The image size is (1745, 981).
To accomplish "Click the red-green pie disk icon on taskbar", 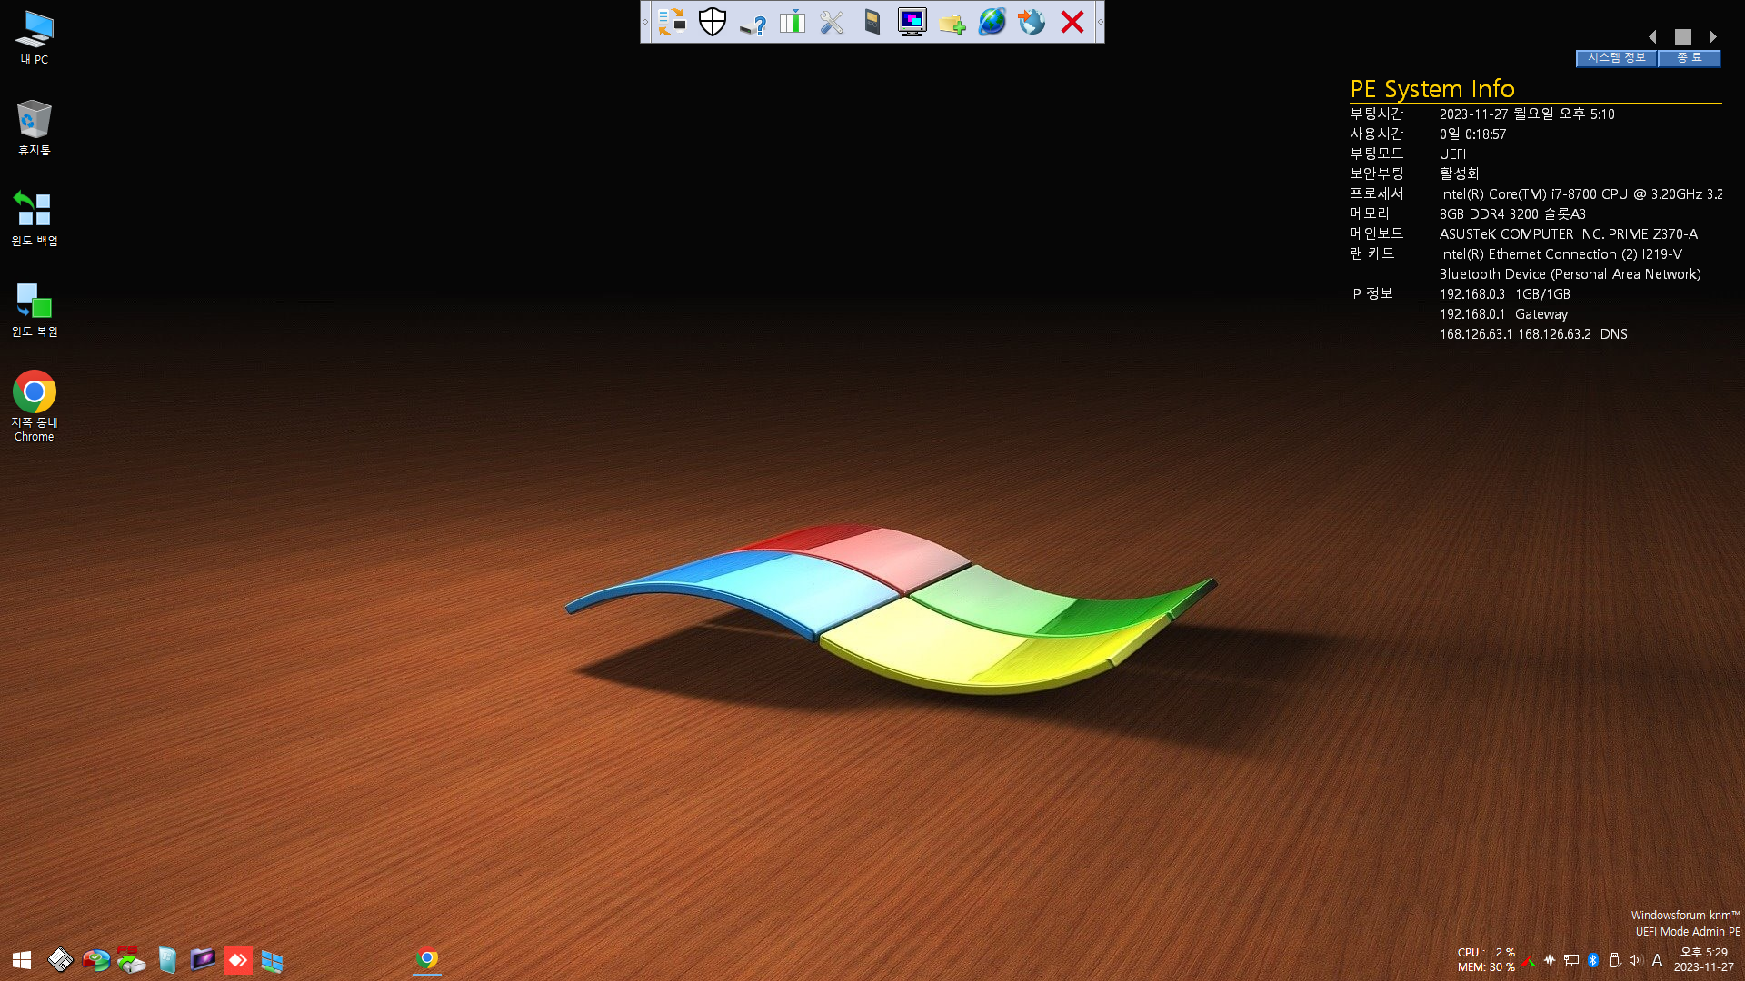I will 95,960.
